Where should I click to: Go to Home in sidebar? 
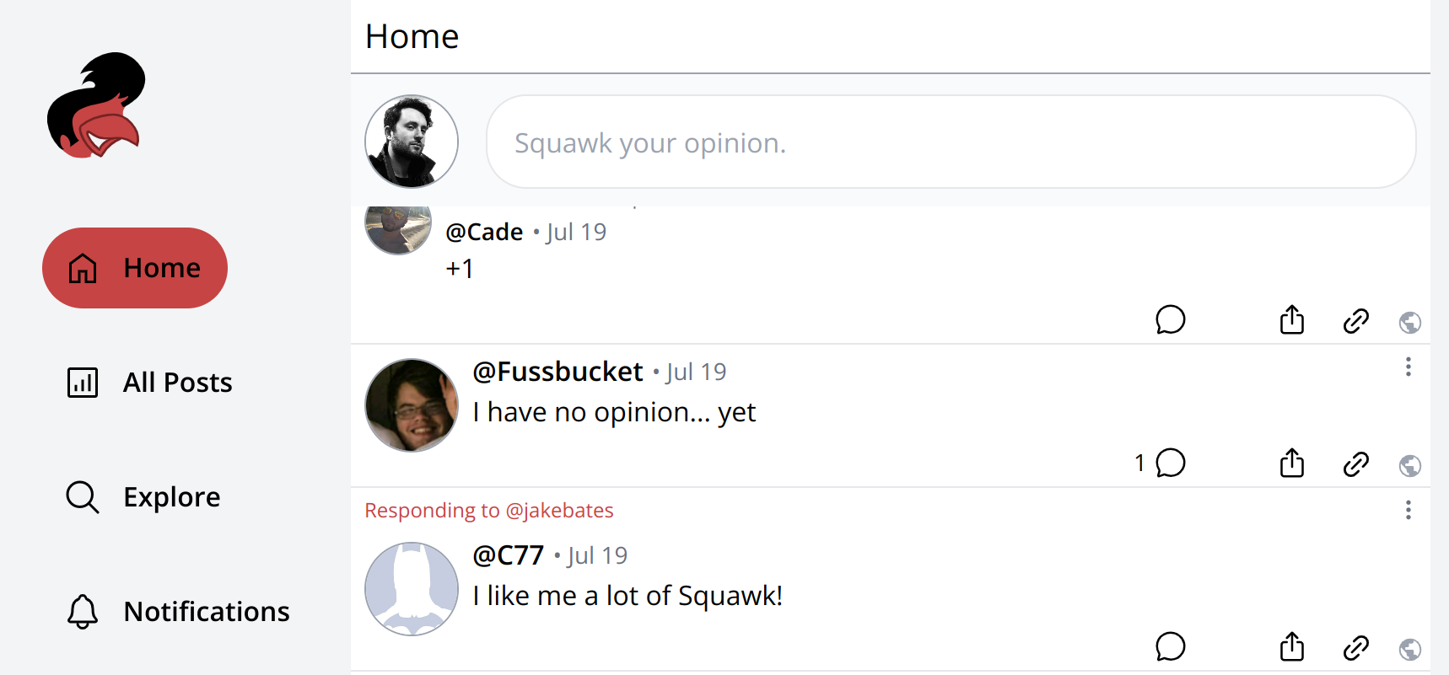tap(135, 268)
